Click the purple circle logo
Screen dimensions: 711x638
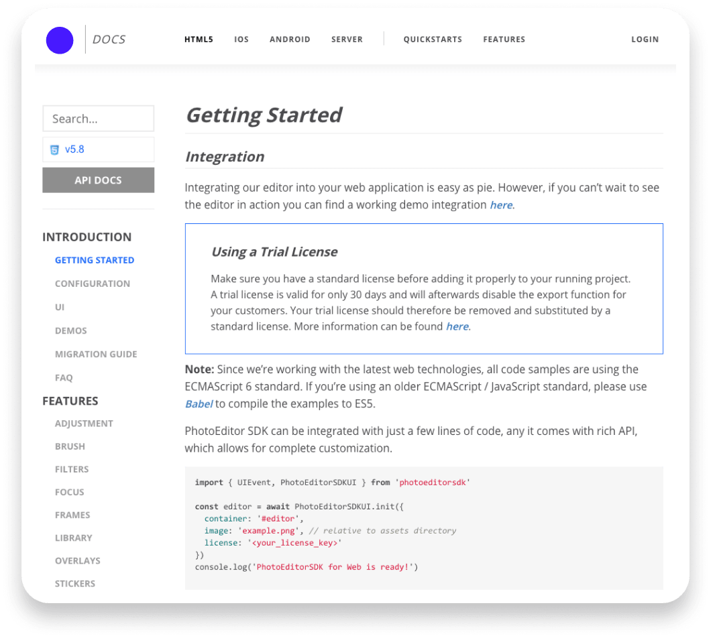[60, 40]
